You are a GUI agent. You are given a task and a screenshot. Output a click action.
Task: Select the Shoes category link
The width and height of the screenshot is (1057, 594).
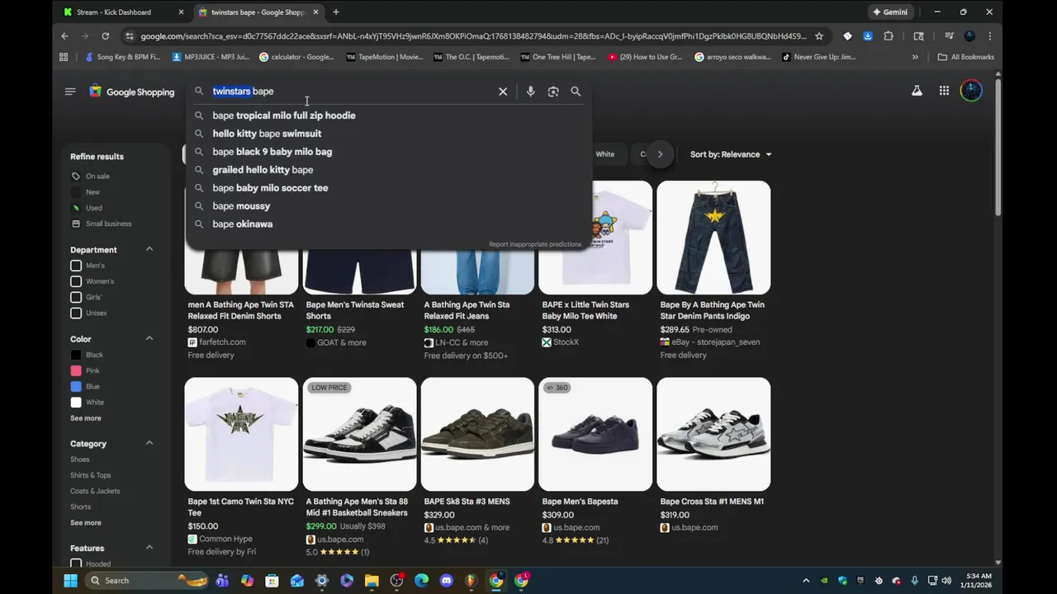[x=80, y=460]
